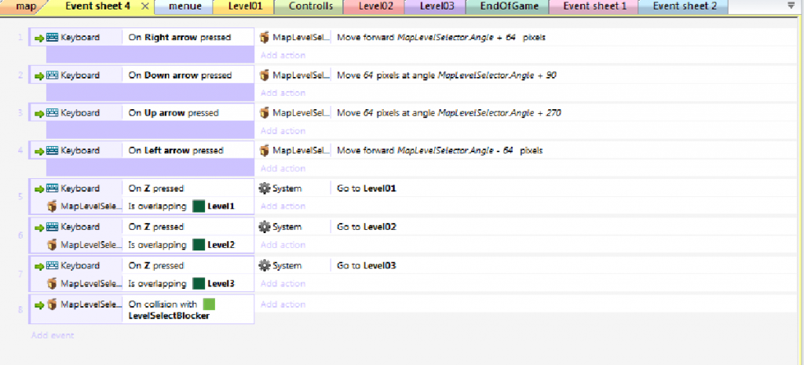
Task: Click the green Level3 sprite icon
Action: 199,283
